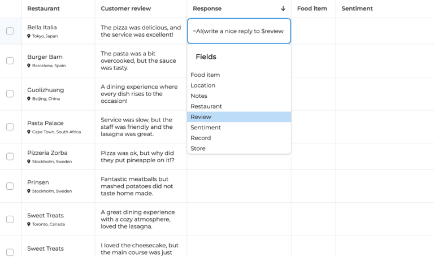Select the Burger Barn row checkbox

point(10,60)
